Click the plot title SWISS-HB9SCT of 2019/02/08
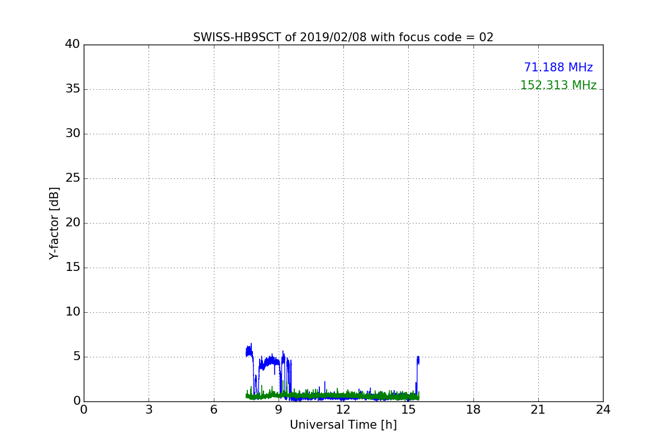Screen dimensions: 670x446 pyautogui.click(x=343, y=37)
